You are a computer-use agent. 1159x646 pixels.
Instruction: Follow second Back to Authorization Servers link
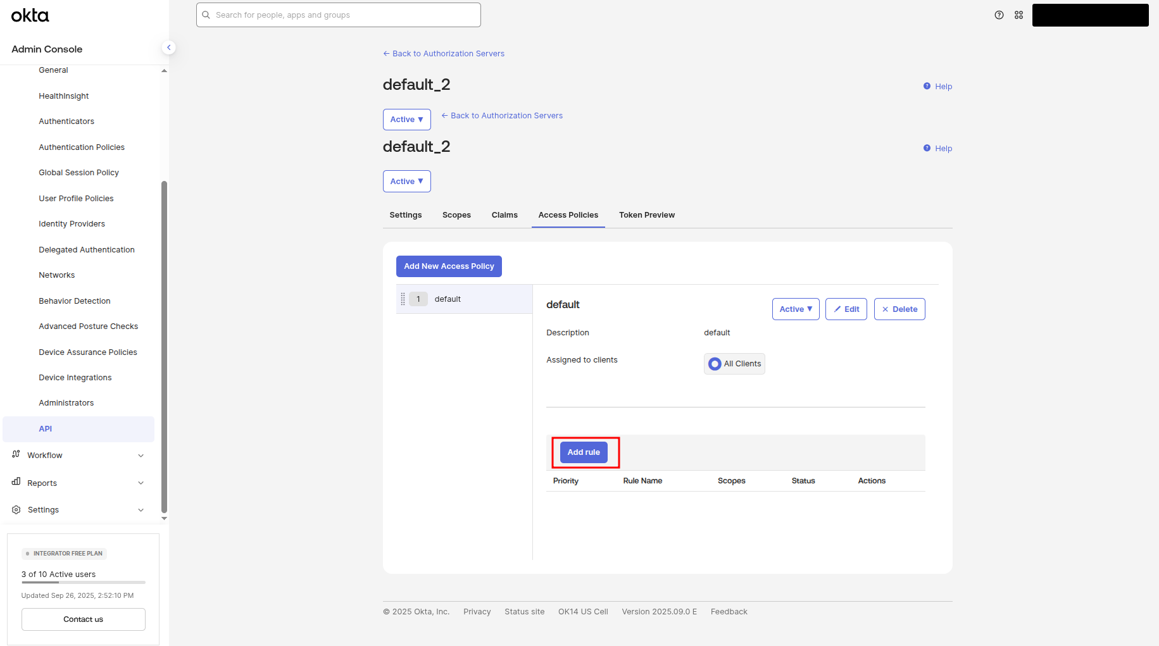coord(502,116)
